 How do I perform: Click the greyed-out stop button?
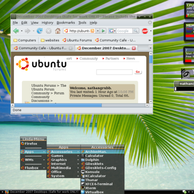tap(48, 31)
